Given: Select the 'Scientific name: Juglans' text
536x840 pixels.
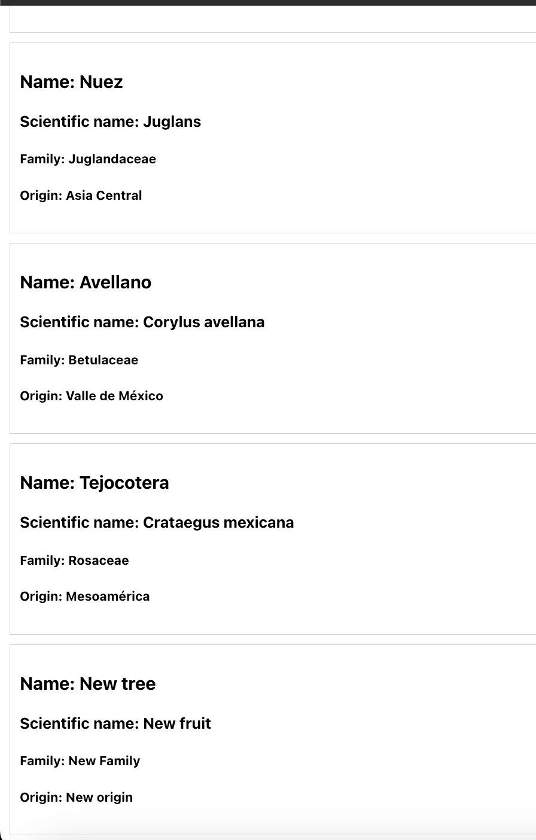Looking at the screenshot, I should point(110,121).
